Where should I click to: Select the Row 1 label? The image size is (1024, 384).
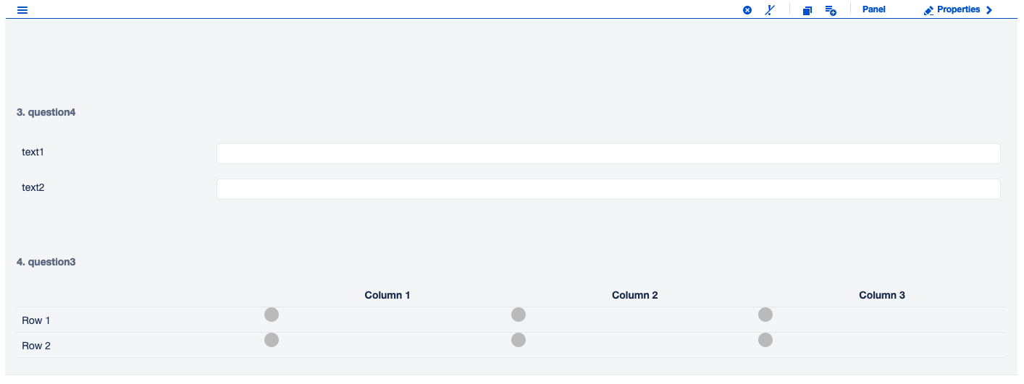pyautogui.click(x=36, y=320)
